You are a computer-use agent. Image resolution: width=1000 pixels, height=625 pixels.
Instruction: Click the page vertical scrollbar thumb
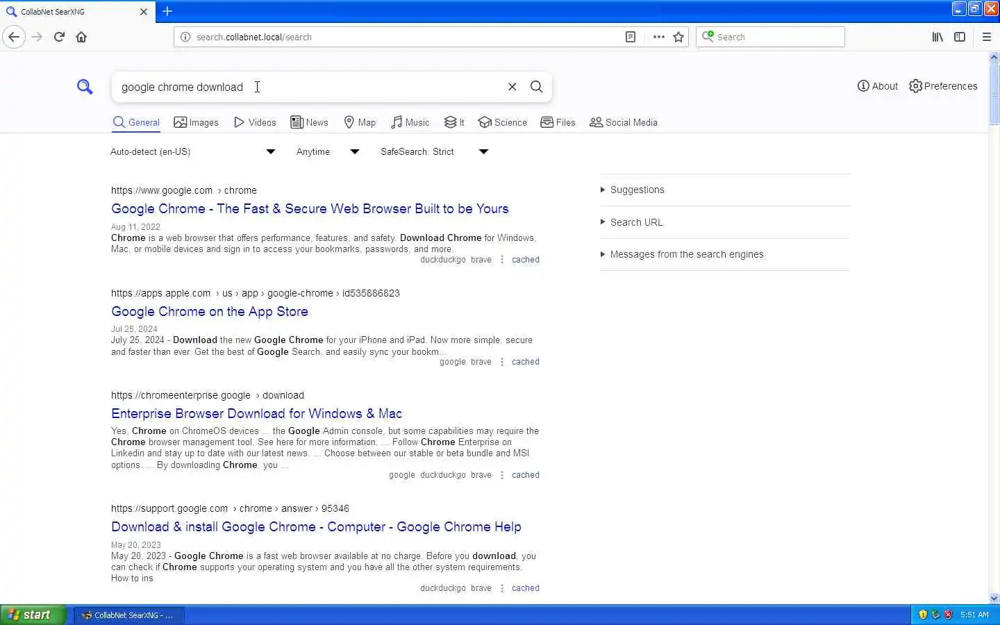click(994, 93)
